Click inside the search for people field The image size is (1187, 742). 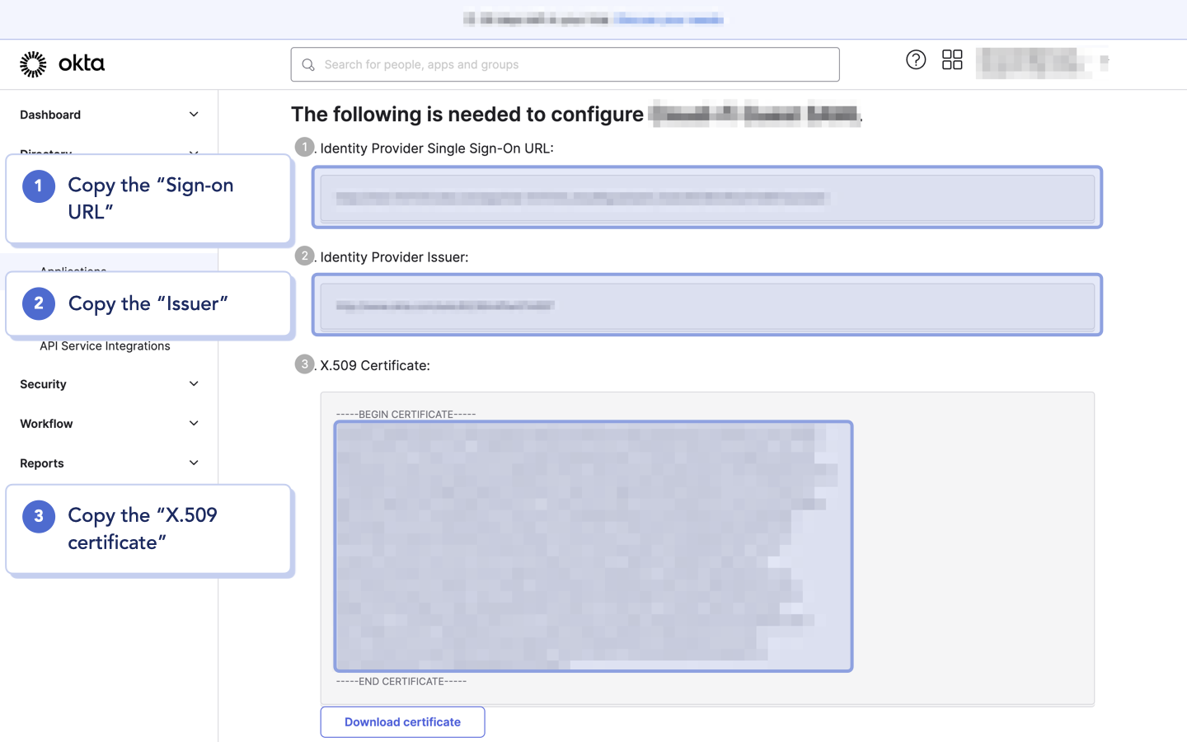pyautogui.click(x=565, y=64)
